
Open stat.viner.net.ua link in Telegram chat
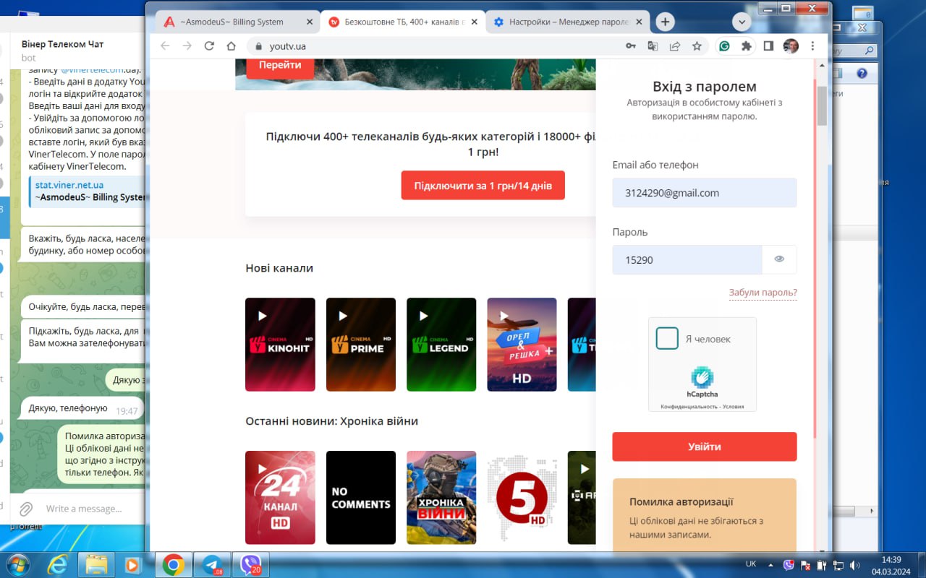(69, 185)
